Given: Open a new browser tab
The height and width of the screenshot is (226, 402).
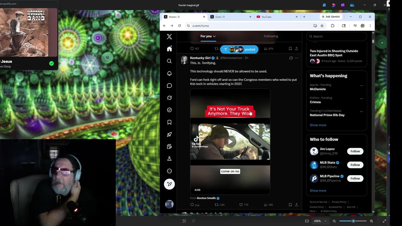Looking at the screenshot, I should [x=304, y=17].
